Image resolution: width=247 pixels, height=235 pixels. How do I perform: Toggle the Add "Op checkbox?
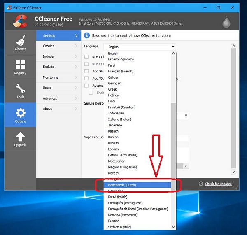[86, 78]
